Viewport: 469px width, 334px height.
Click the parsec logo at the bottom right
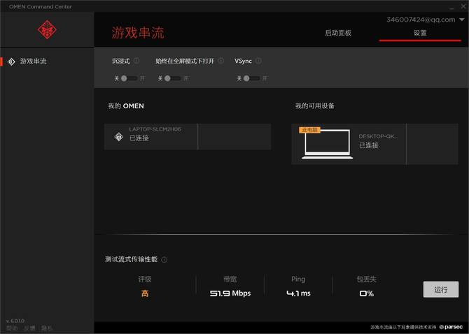coord(451,327)
